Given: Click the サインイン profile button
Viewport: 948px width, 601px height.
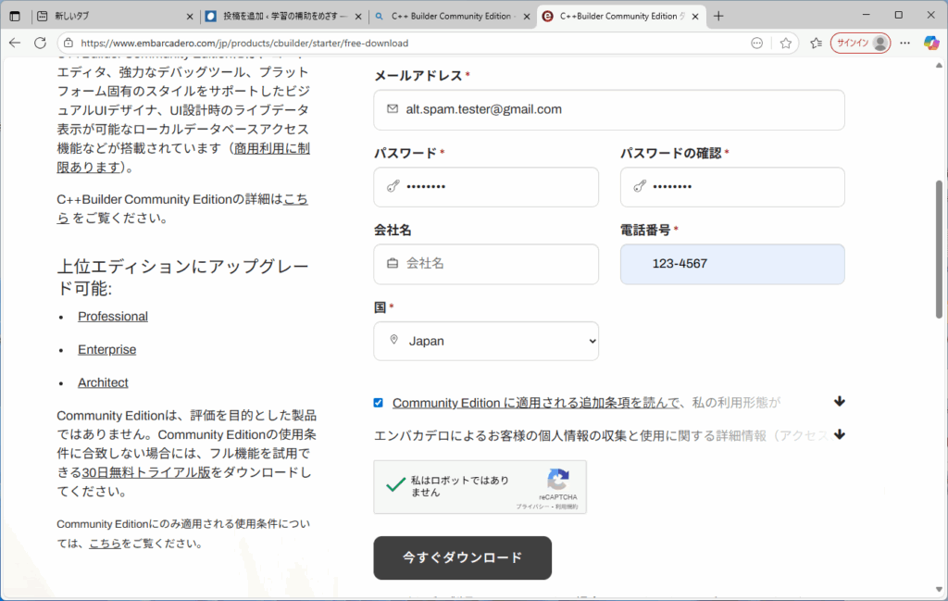Looking at the screenshot, I should 860,43.
